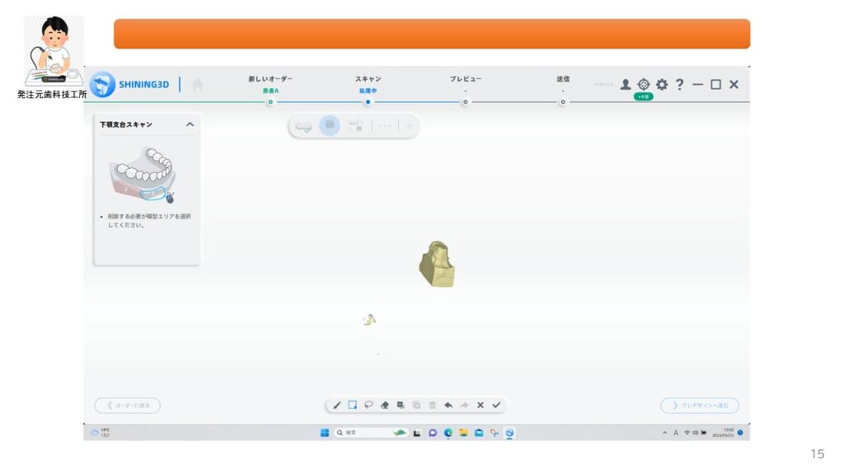This screenshot has height=475, width=844.
Task: Toggle the upper jaw scan mode button
Action: point(303,126)
